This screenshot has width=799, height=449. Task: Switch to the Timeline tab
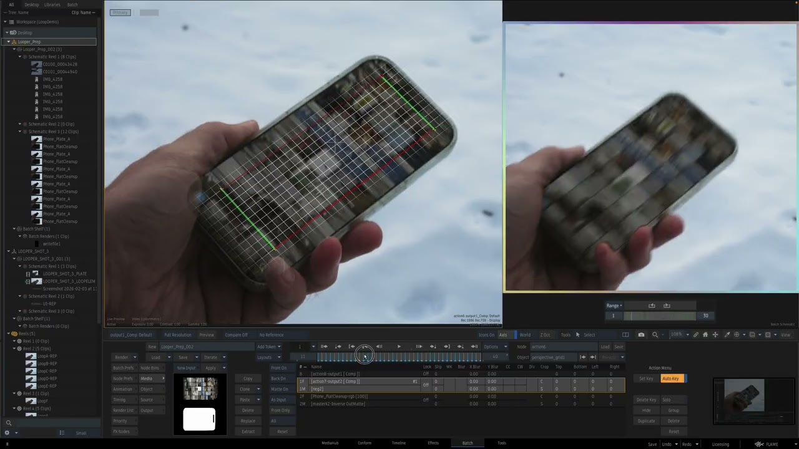pyautogui.click(x=398, y=443)
